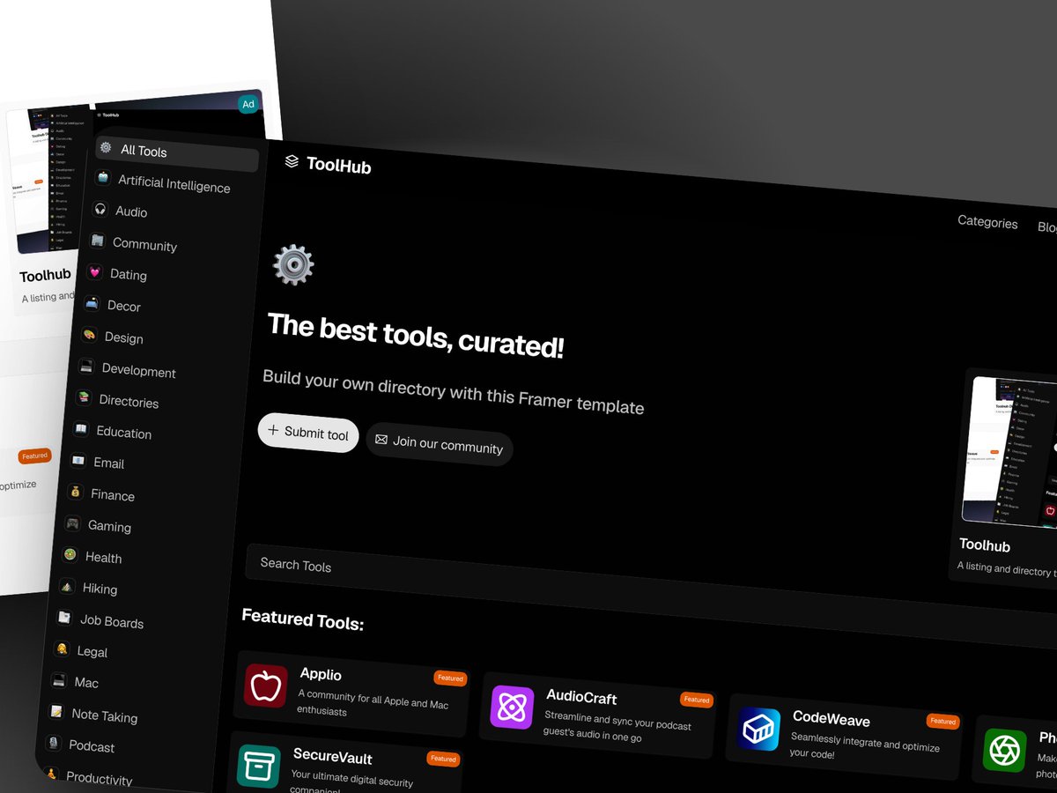The image size is (1057, 793).
Task: Click the Podcast icon in sidebar
Action: pyautogui.click(x=54, y=743)
